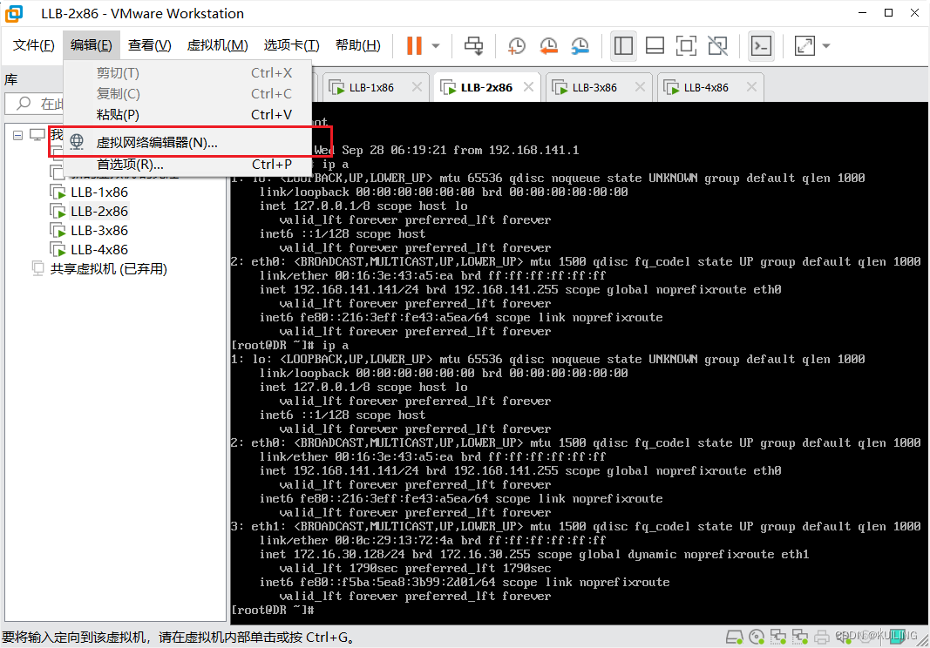The image size is (930, 648).
Task: Choose 首选项(R)... from the Edit menu
Action: pyautogui.click(x=187, y=165)
